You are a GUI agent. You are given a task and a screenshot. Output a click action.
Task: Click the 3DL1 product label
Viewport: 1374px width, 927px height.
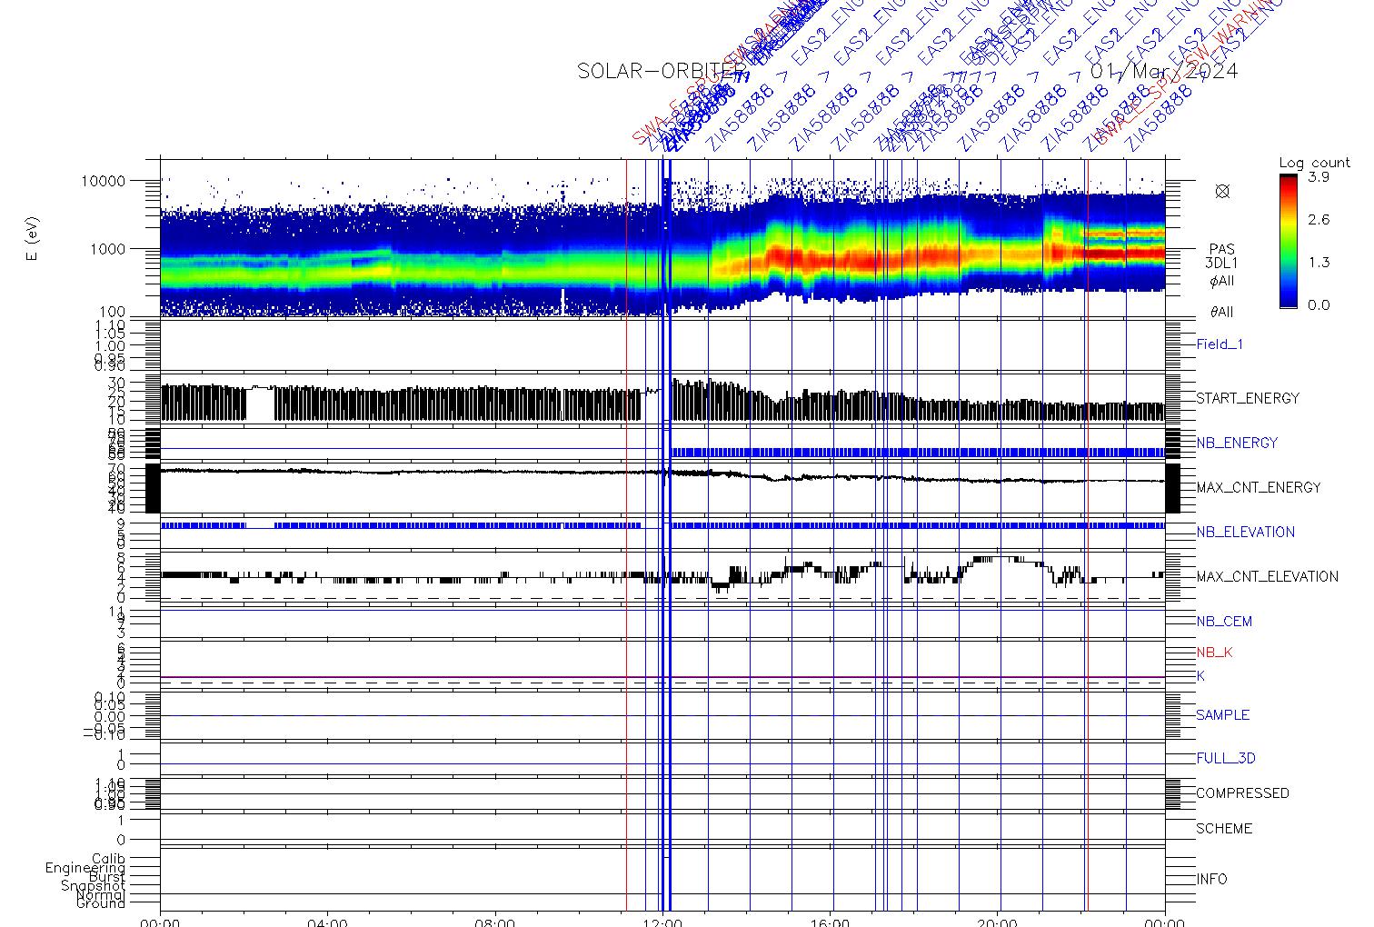[1221, 264]
